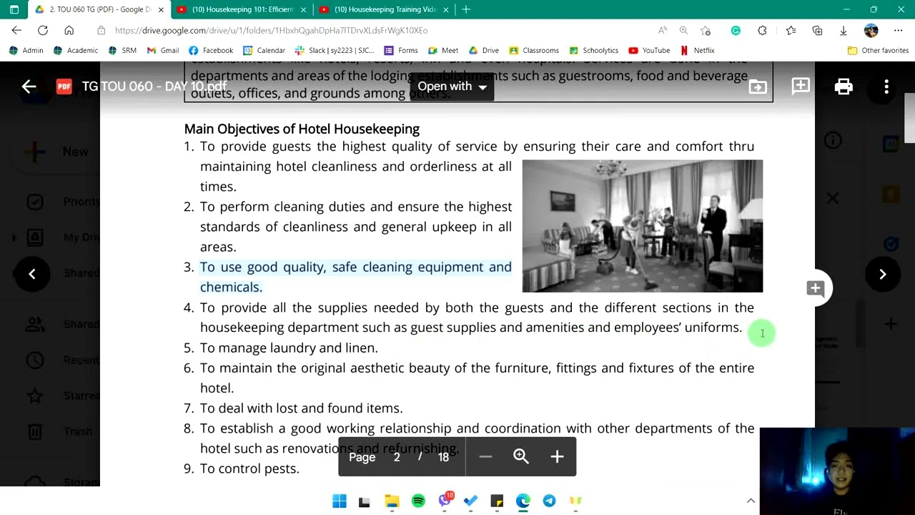Viewport: 915px width, 515px height.
Task: Open browser downloads icon
Action: (844, 30)
